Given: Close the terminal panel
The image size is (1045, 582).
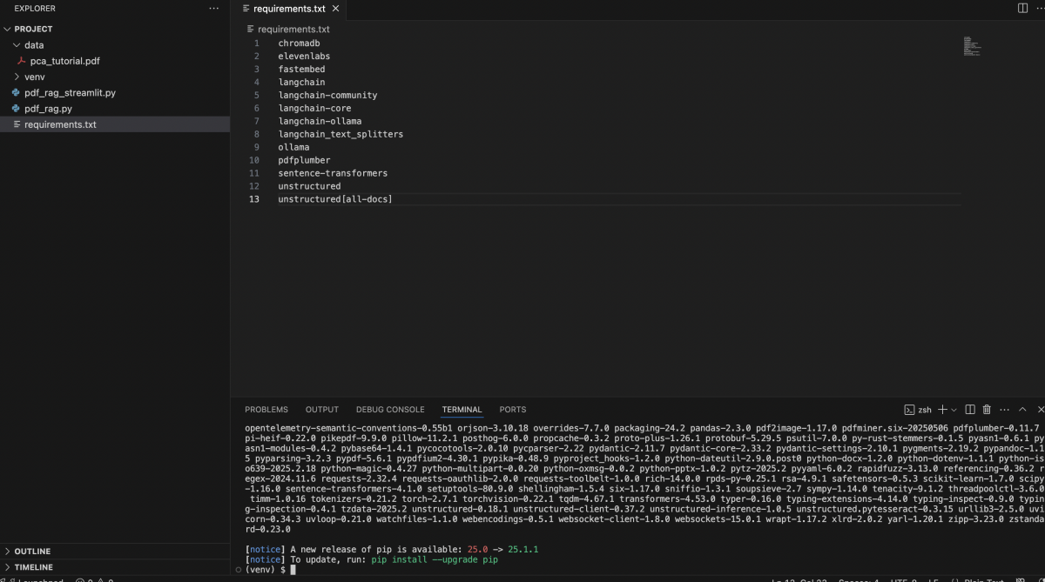Looking at the screenshot, I should coord(1041,410).
